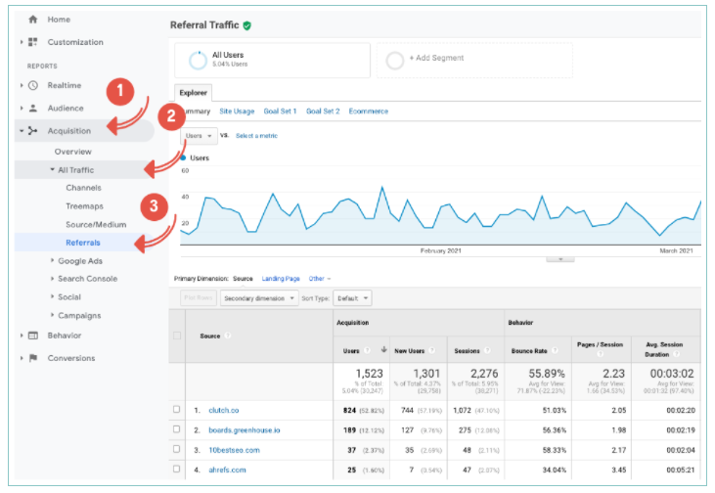Click the Audience person icon

pos(33,108)
